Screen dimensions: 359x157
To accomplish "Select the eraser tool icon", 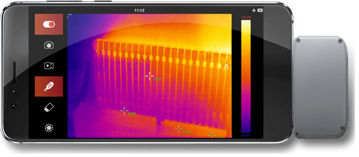I will (49, 107).
